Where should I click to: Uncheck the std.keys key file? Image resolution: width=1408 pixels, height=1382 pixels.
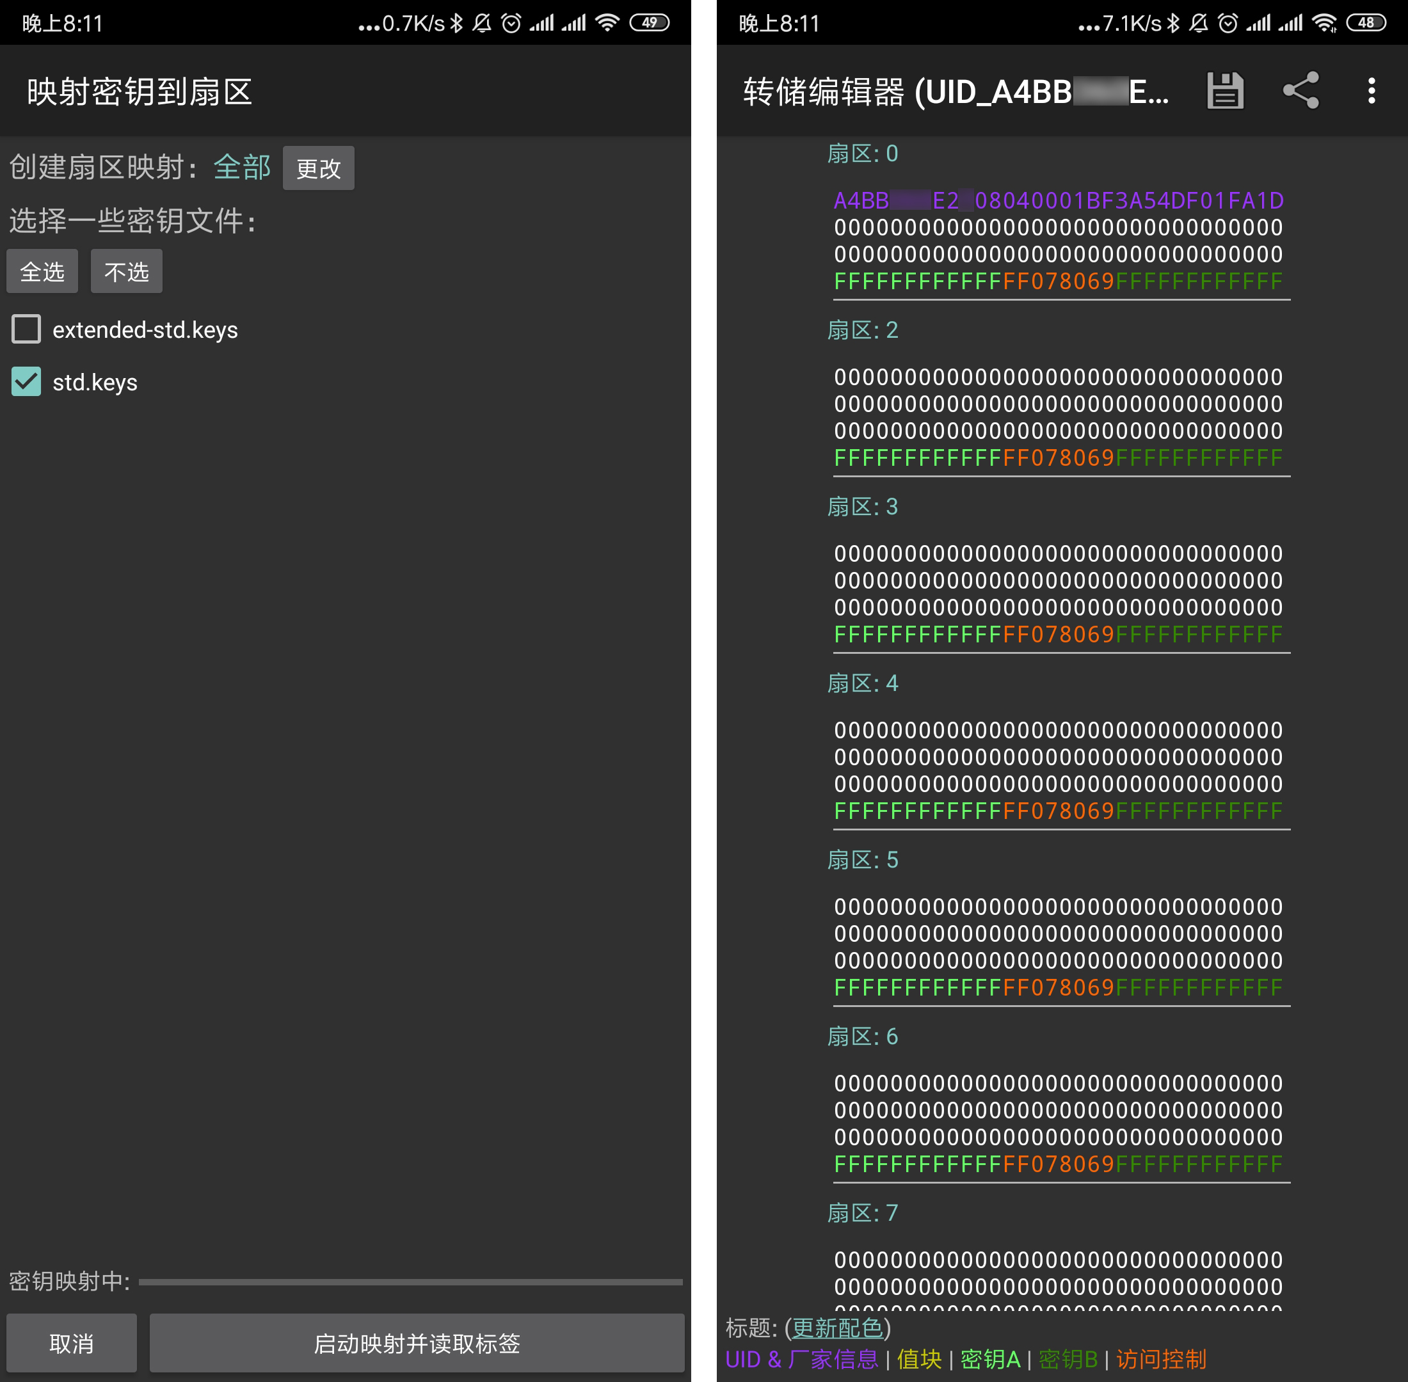[27, 382]
